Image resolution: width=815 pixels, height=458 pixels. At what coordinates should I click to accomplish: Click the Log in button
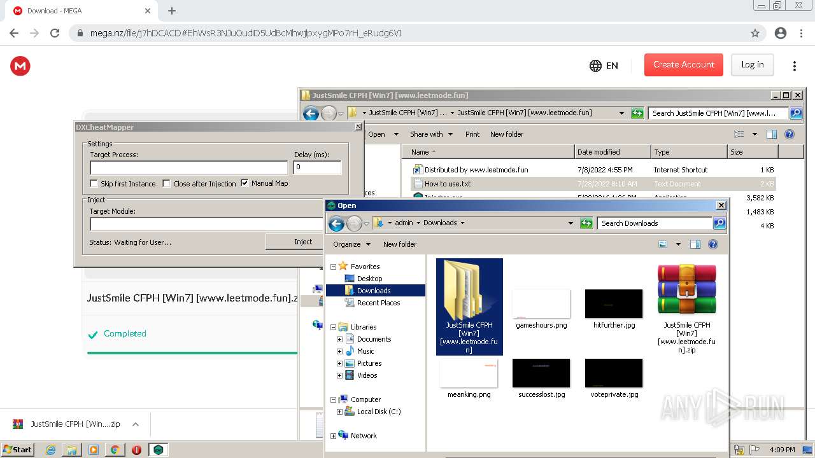[x=752, y=65]
